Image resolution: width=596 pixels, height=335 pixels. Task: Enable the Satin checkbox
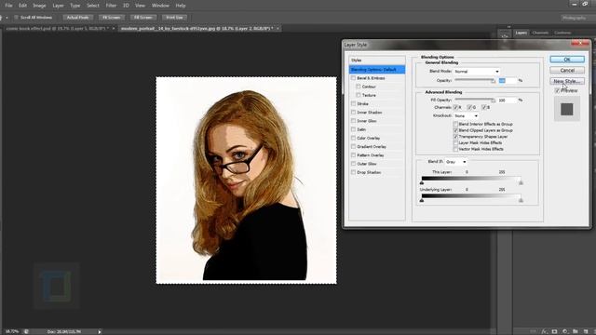354,129
